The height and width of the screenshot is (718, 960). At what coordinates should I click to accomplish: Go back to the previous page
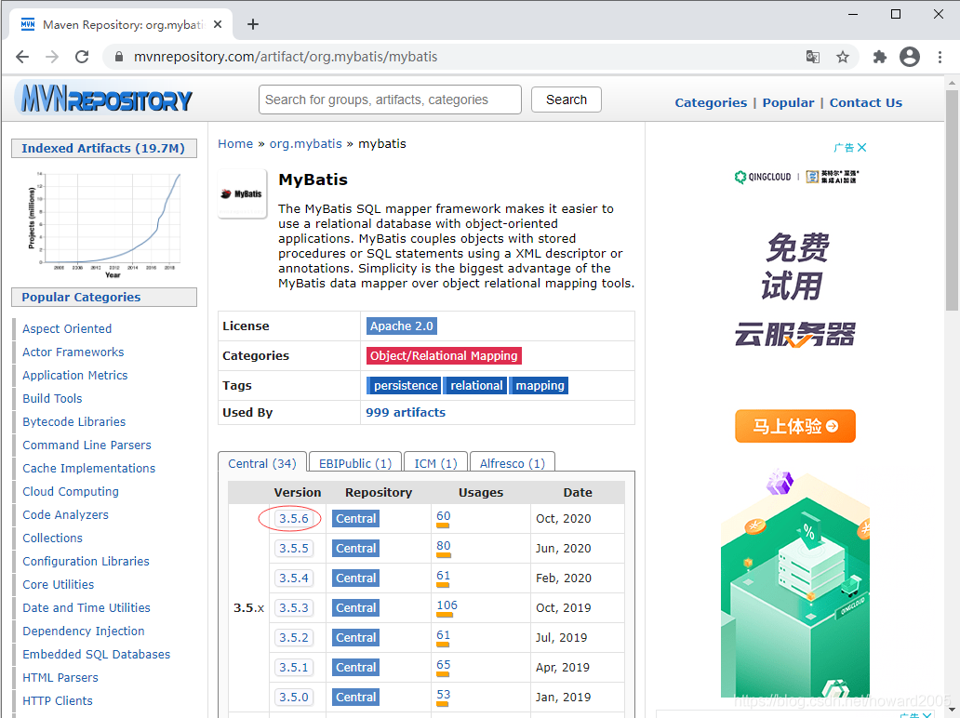point(22,57)
